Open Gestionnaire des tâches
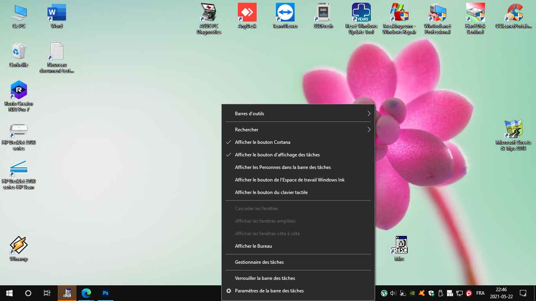 (298, 262)
